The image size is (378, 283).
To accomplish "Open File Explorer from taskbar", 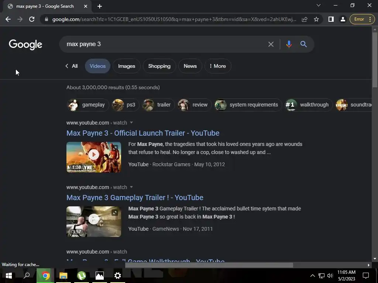I will click(x=63, y=276).
